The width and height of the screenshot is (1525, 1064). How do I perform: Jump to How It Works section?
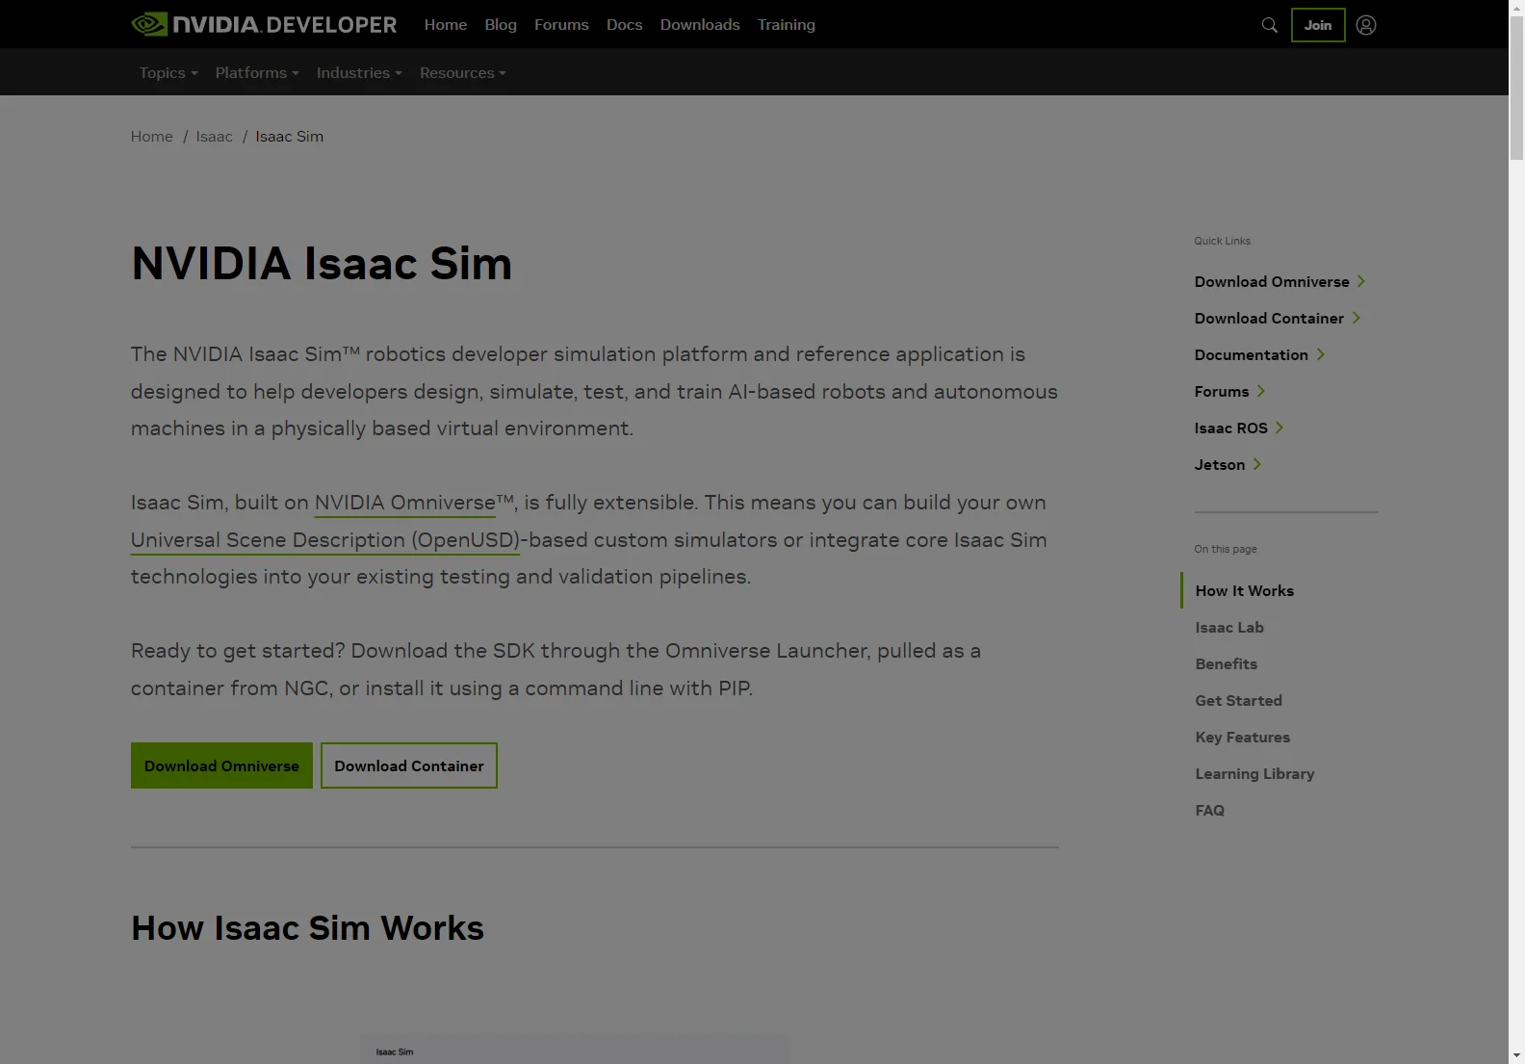click(1245, 590)
